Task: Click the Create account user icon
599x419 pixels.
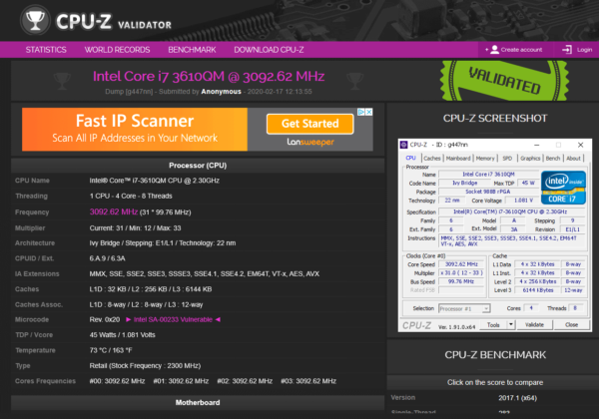Action: (x=495, y=50)
